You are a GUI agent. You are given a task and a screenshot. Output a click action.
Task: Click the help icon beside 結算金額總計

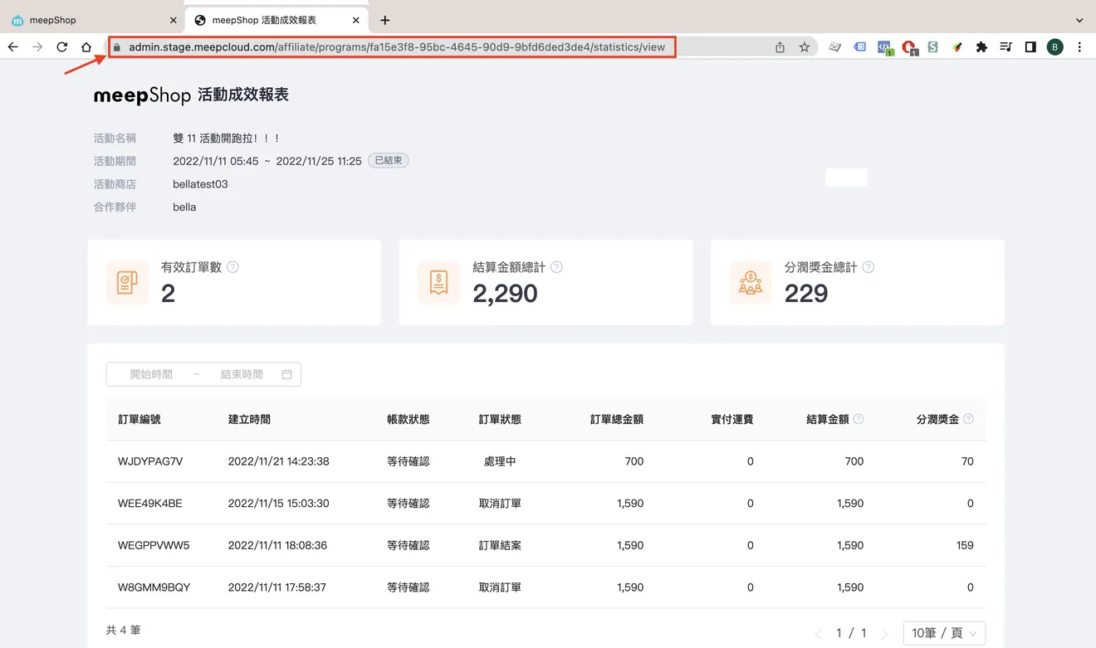556,267
